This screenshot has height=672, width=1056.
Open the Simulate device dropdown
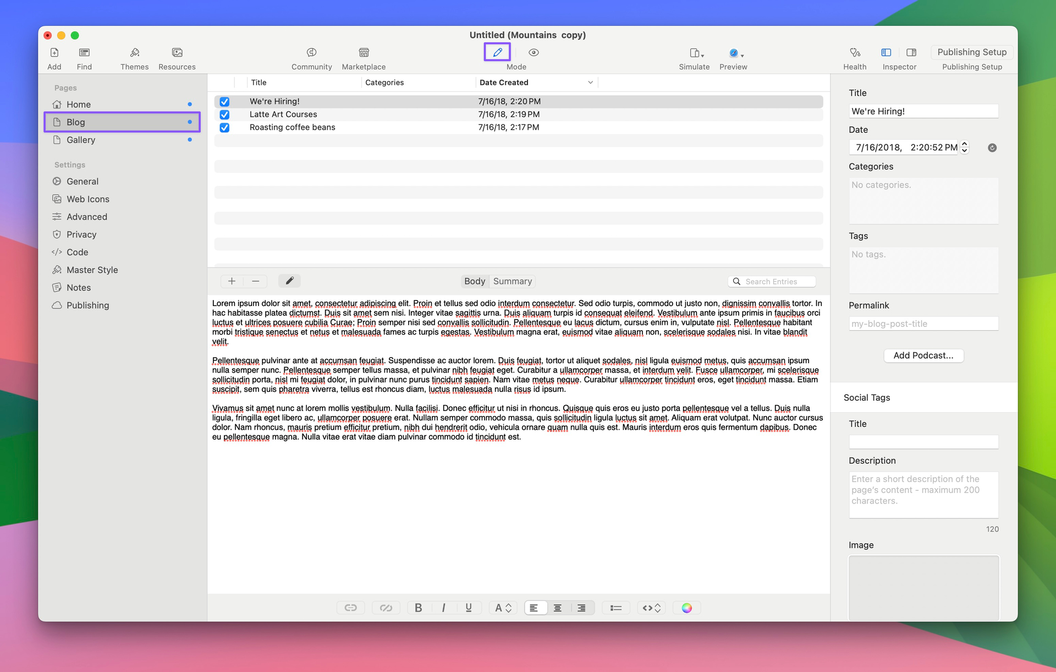pyautogui.click(x=696, y=53)
